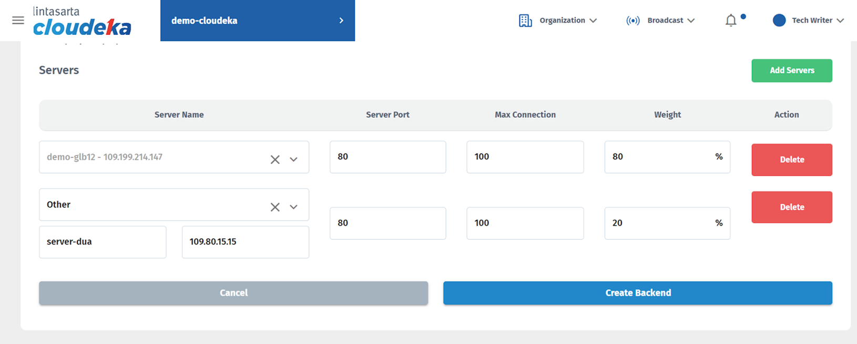Image resolution: width=857 pixels, height=344 pixels.
Task: Clear the demo-glb12 server selection
Action: (x=275, y=159)
